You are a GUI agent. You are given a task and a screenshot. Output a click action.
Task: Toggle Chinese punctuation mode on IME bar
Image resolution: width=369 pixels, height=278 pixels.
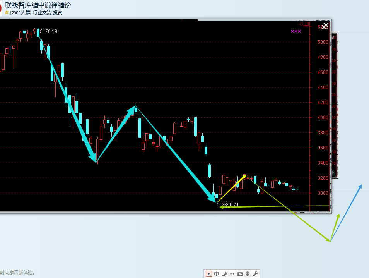coord(232,274)
